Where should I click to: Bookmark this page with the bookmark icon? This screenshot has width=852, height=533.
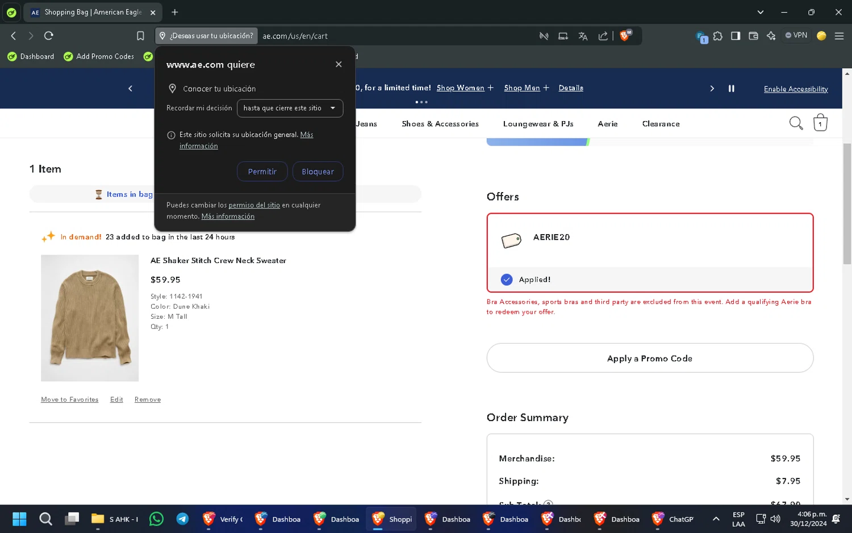pyautogui.click(x=140, y=36)
